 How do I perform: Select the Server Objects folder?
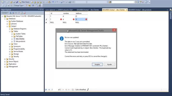click(13, 62)
